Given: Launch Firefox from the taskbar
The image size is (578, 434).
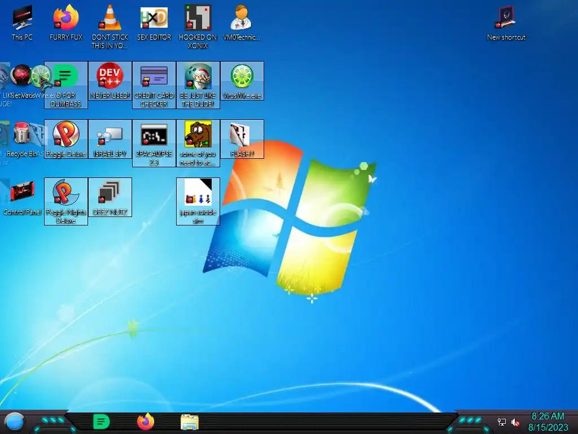Looking at the screenshot, I should (146, 422).
